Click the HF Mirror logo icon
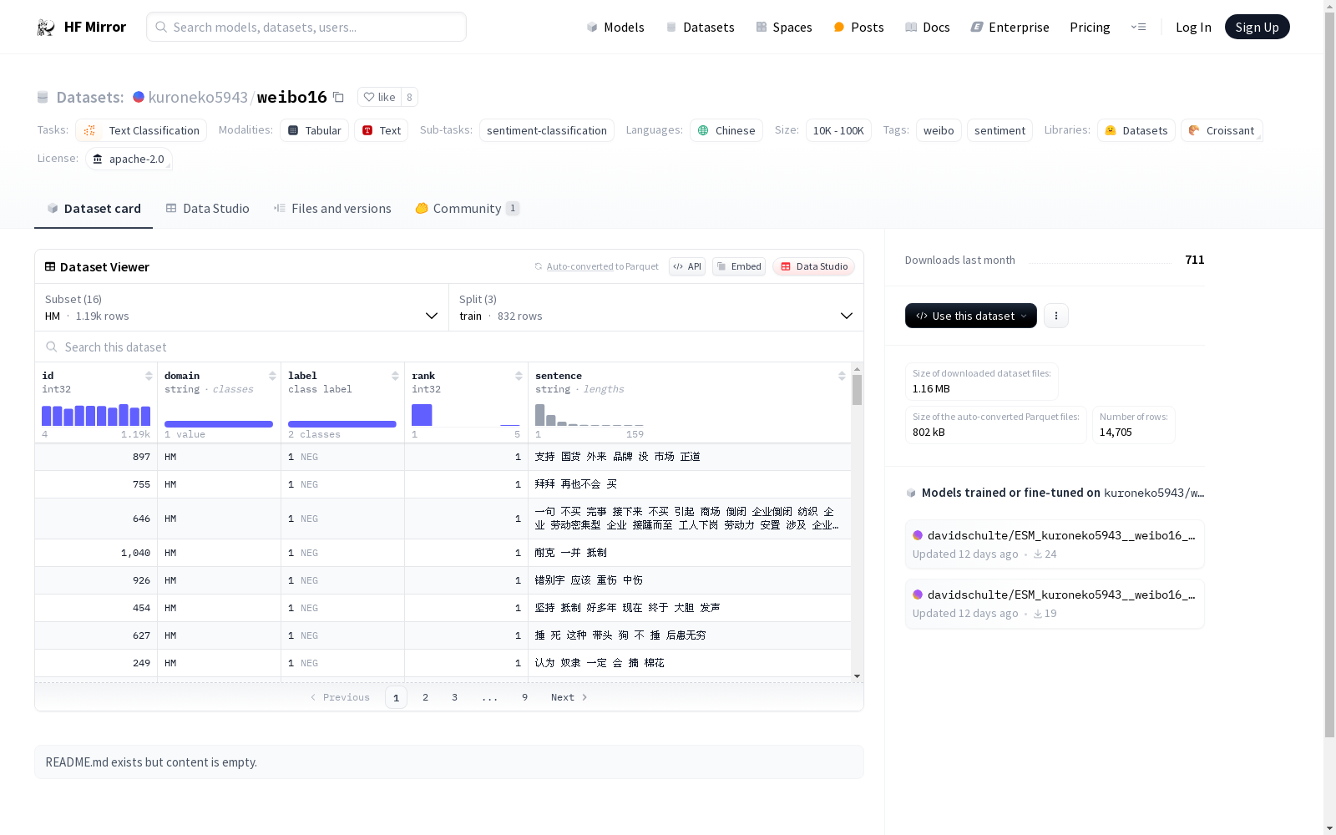This screenshot has height=835, width=1336. 46,28
